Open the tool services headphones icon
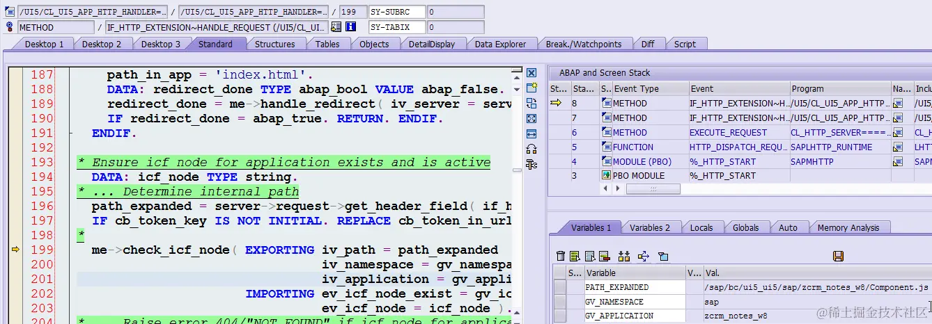 coord(531,149)
